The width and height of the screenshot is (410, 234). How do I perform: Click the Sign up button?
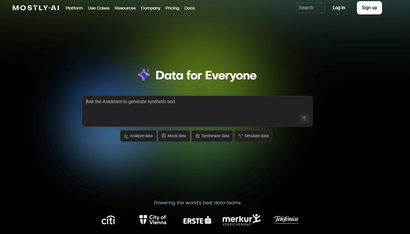tap(369, 7)
